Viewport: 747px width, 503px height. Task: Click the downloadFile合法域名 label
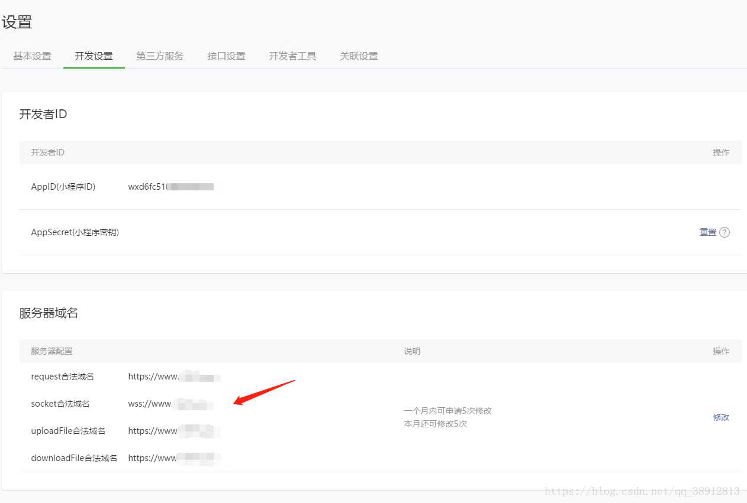[74, 458]
